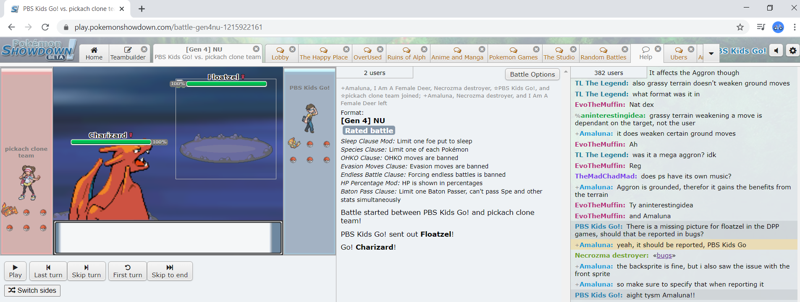This screenshot has width=800, height=302.
Task: Close the Anime and Manga tab
Action: click(482, 49)
